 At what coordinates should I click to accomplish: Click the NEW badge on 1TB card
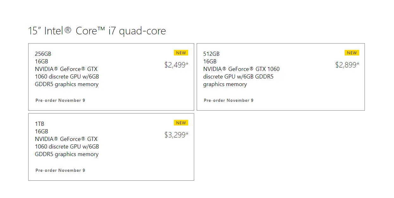[x=181, y=123]
